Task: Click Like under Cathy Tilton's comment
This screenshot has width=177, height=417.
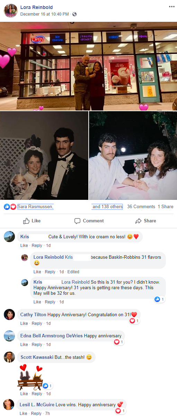Action: pyautogui.click(x=24, y=323)
